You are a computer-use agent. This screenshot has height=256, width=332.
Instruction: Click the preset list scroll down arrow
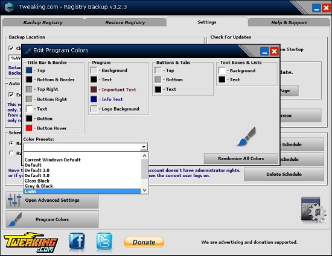[145, 190]
